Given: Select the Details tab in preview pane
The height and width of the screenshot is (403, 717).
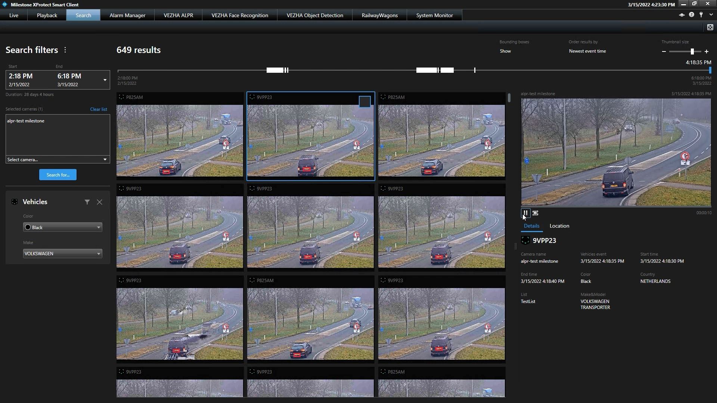Looking at the screenshot, I should [x=531, y=226].
